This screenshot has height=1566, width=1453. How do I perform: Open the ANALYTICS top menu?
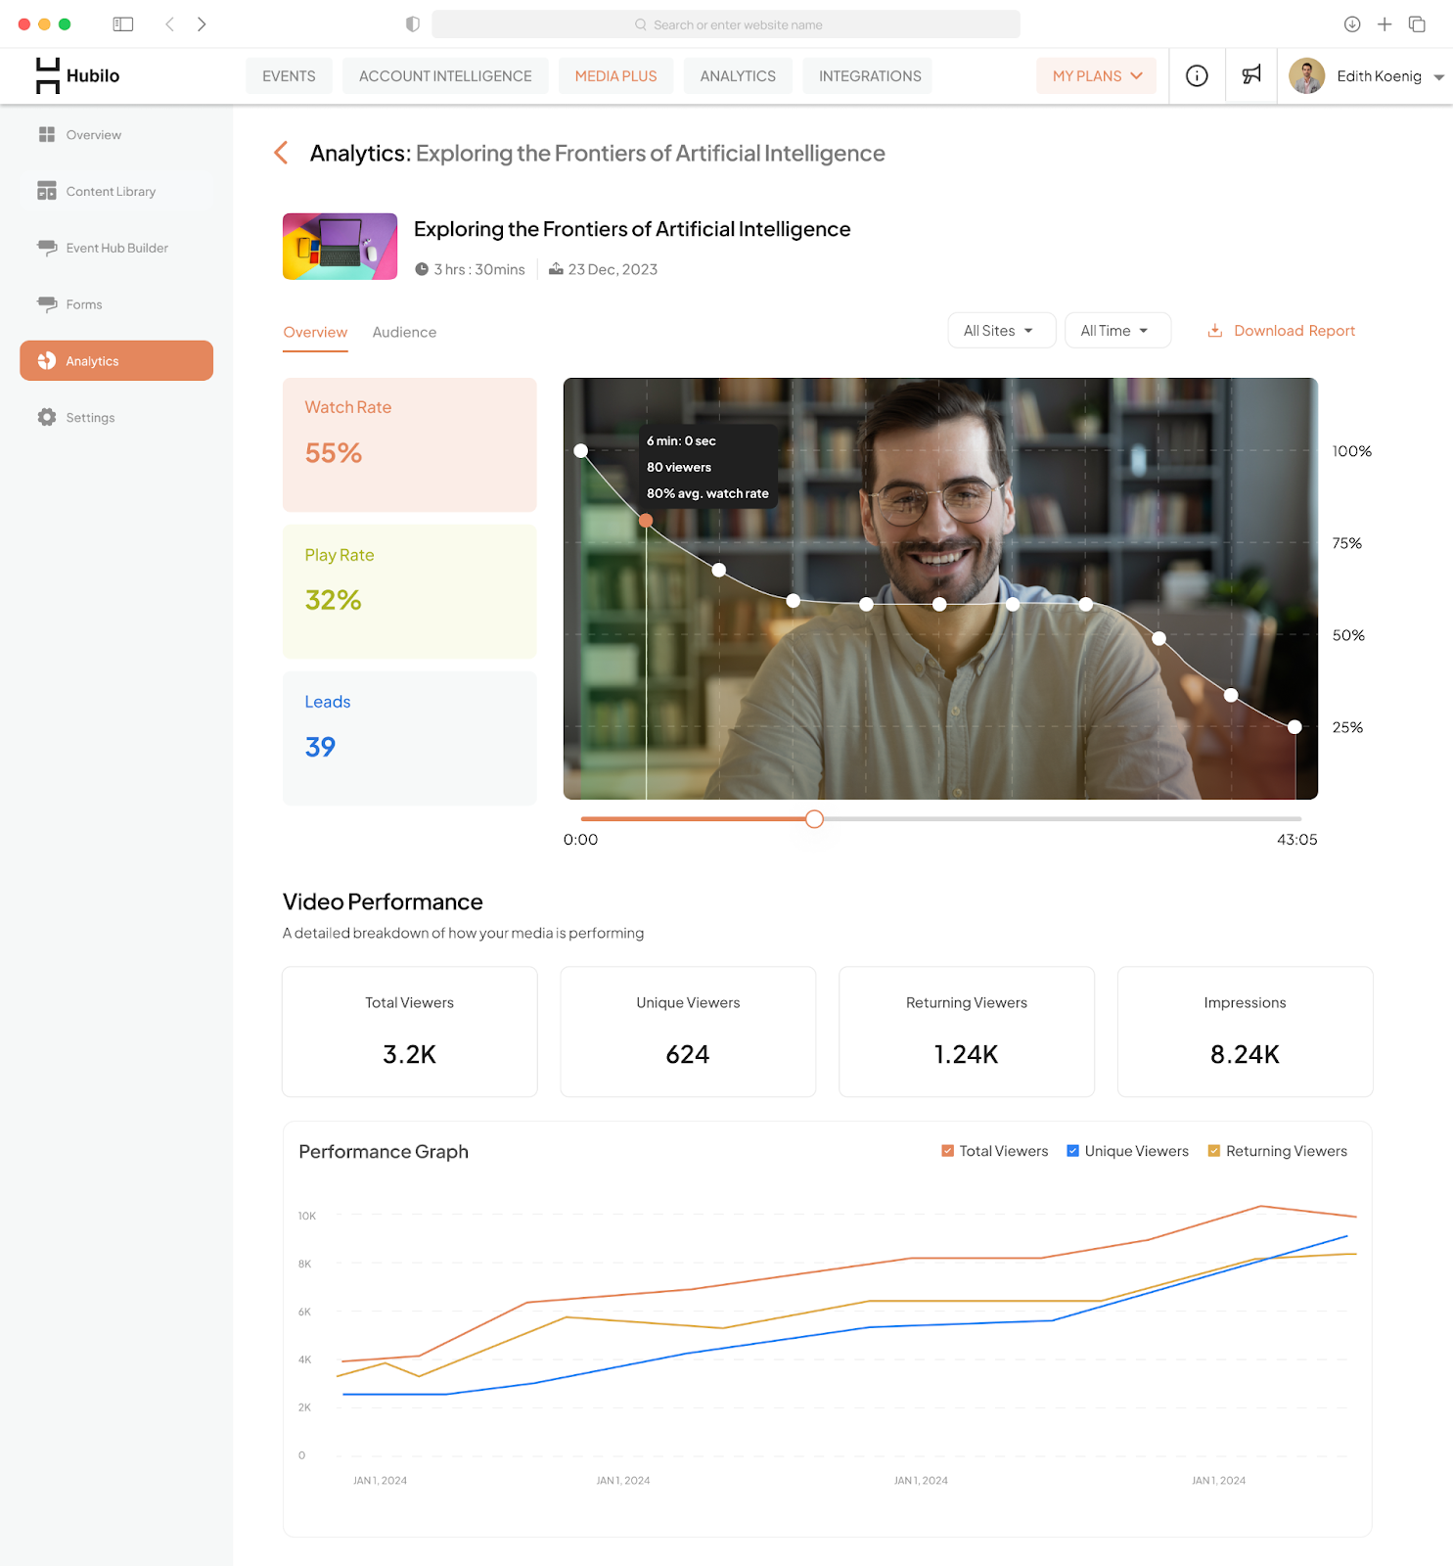pos(738,75)
